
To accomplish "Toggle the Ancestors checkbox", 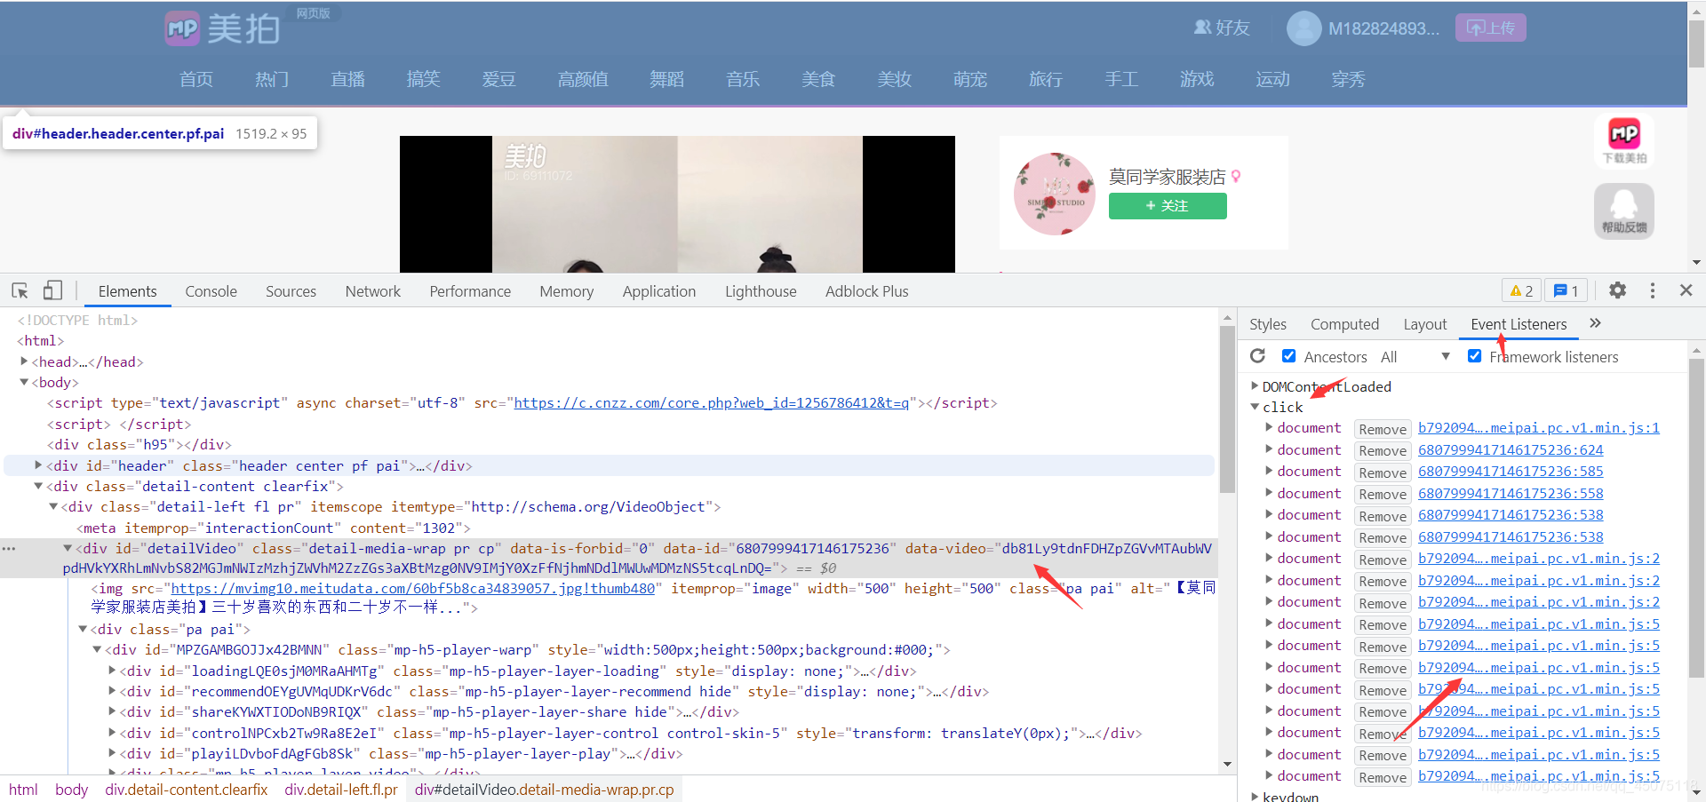I will pos(1288,356).
